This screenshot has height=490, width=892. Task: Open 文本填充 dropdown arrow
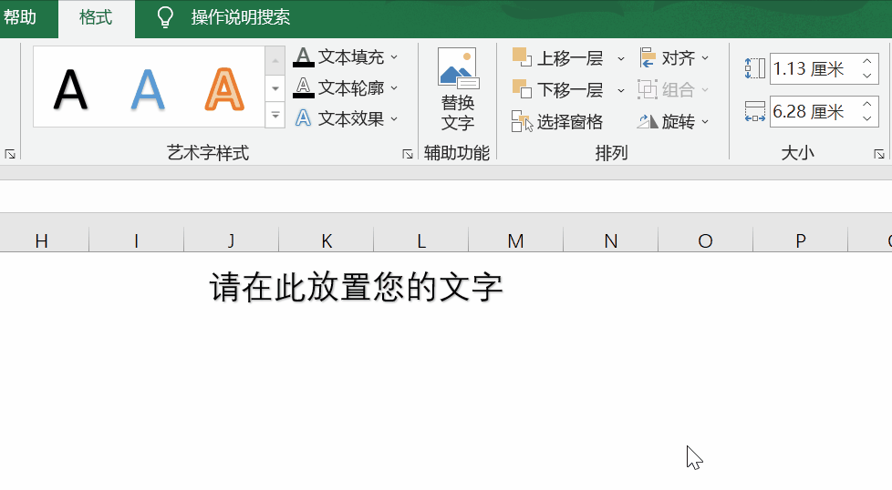point(394,57)
